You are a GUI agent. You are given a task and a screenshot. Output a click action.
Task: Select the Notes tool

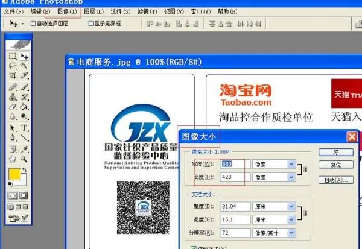(13, 150)
